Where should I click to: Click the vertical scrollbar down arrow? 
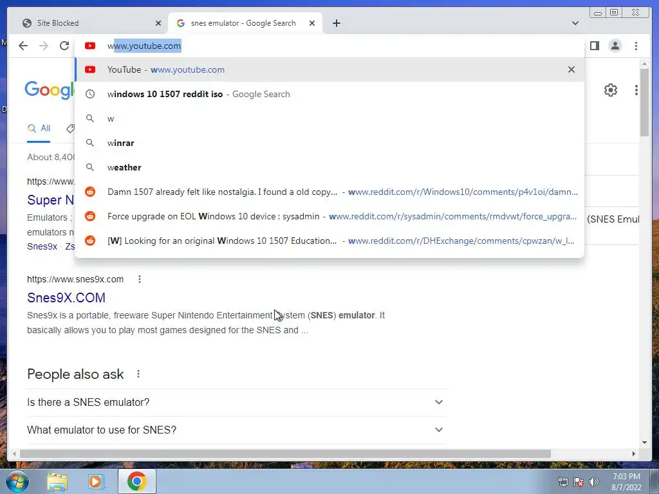tap(645, 442)
